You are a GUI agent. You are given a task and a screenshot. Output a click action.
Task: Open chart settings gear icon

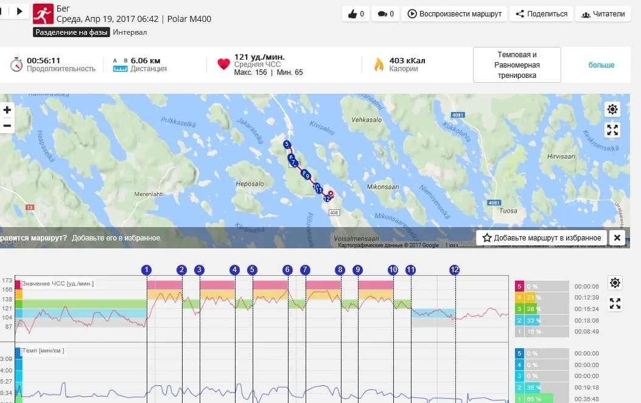[x=615, y=283]
